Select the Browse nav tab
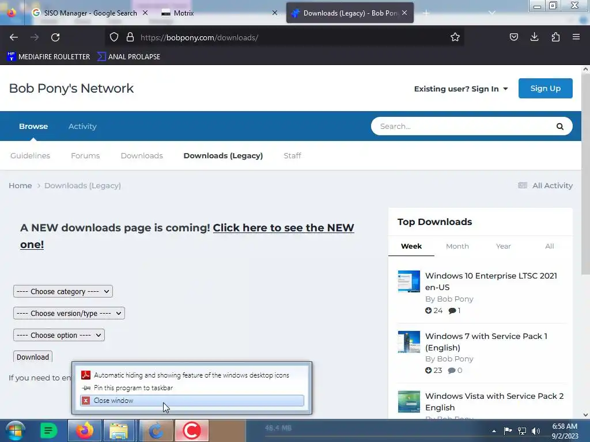590x442 pixels. (33, 126)
